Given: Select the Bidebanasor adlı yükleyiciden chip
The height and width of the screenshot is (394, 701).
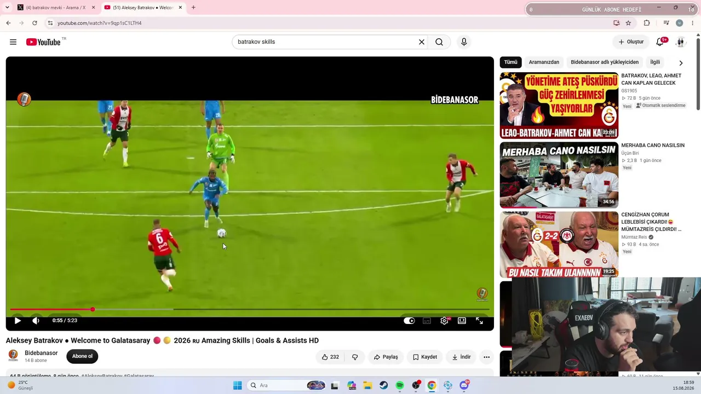Looking at the screenshot, I should click(605, 62).
